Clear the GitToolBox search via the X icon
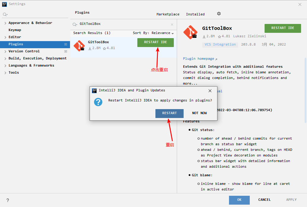The width and height of the screenshot is (307, 207). pyautogui.click(x=171, y=24)
